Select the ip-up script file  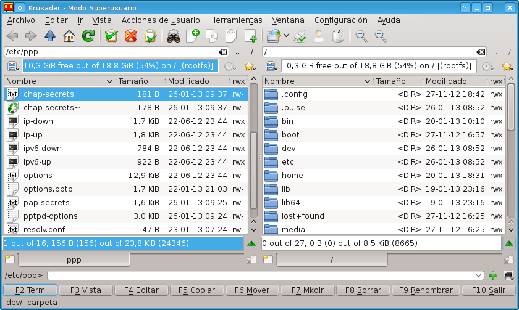click(127, 135)
